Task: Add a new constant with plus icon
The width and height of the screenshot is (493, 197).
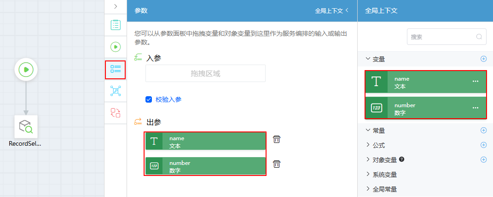Action: tap(484, 131)
